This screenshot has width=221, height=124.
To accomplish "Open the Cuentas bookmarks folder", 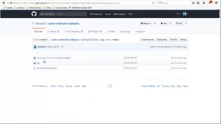I will coord(8,8).
